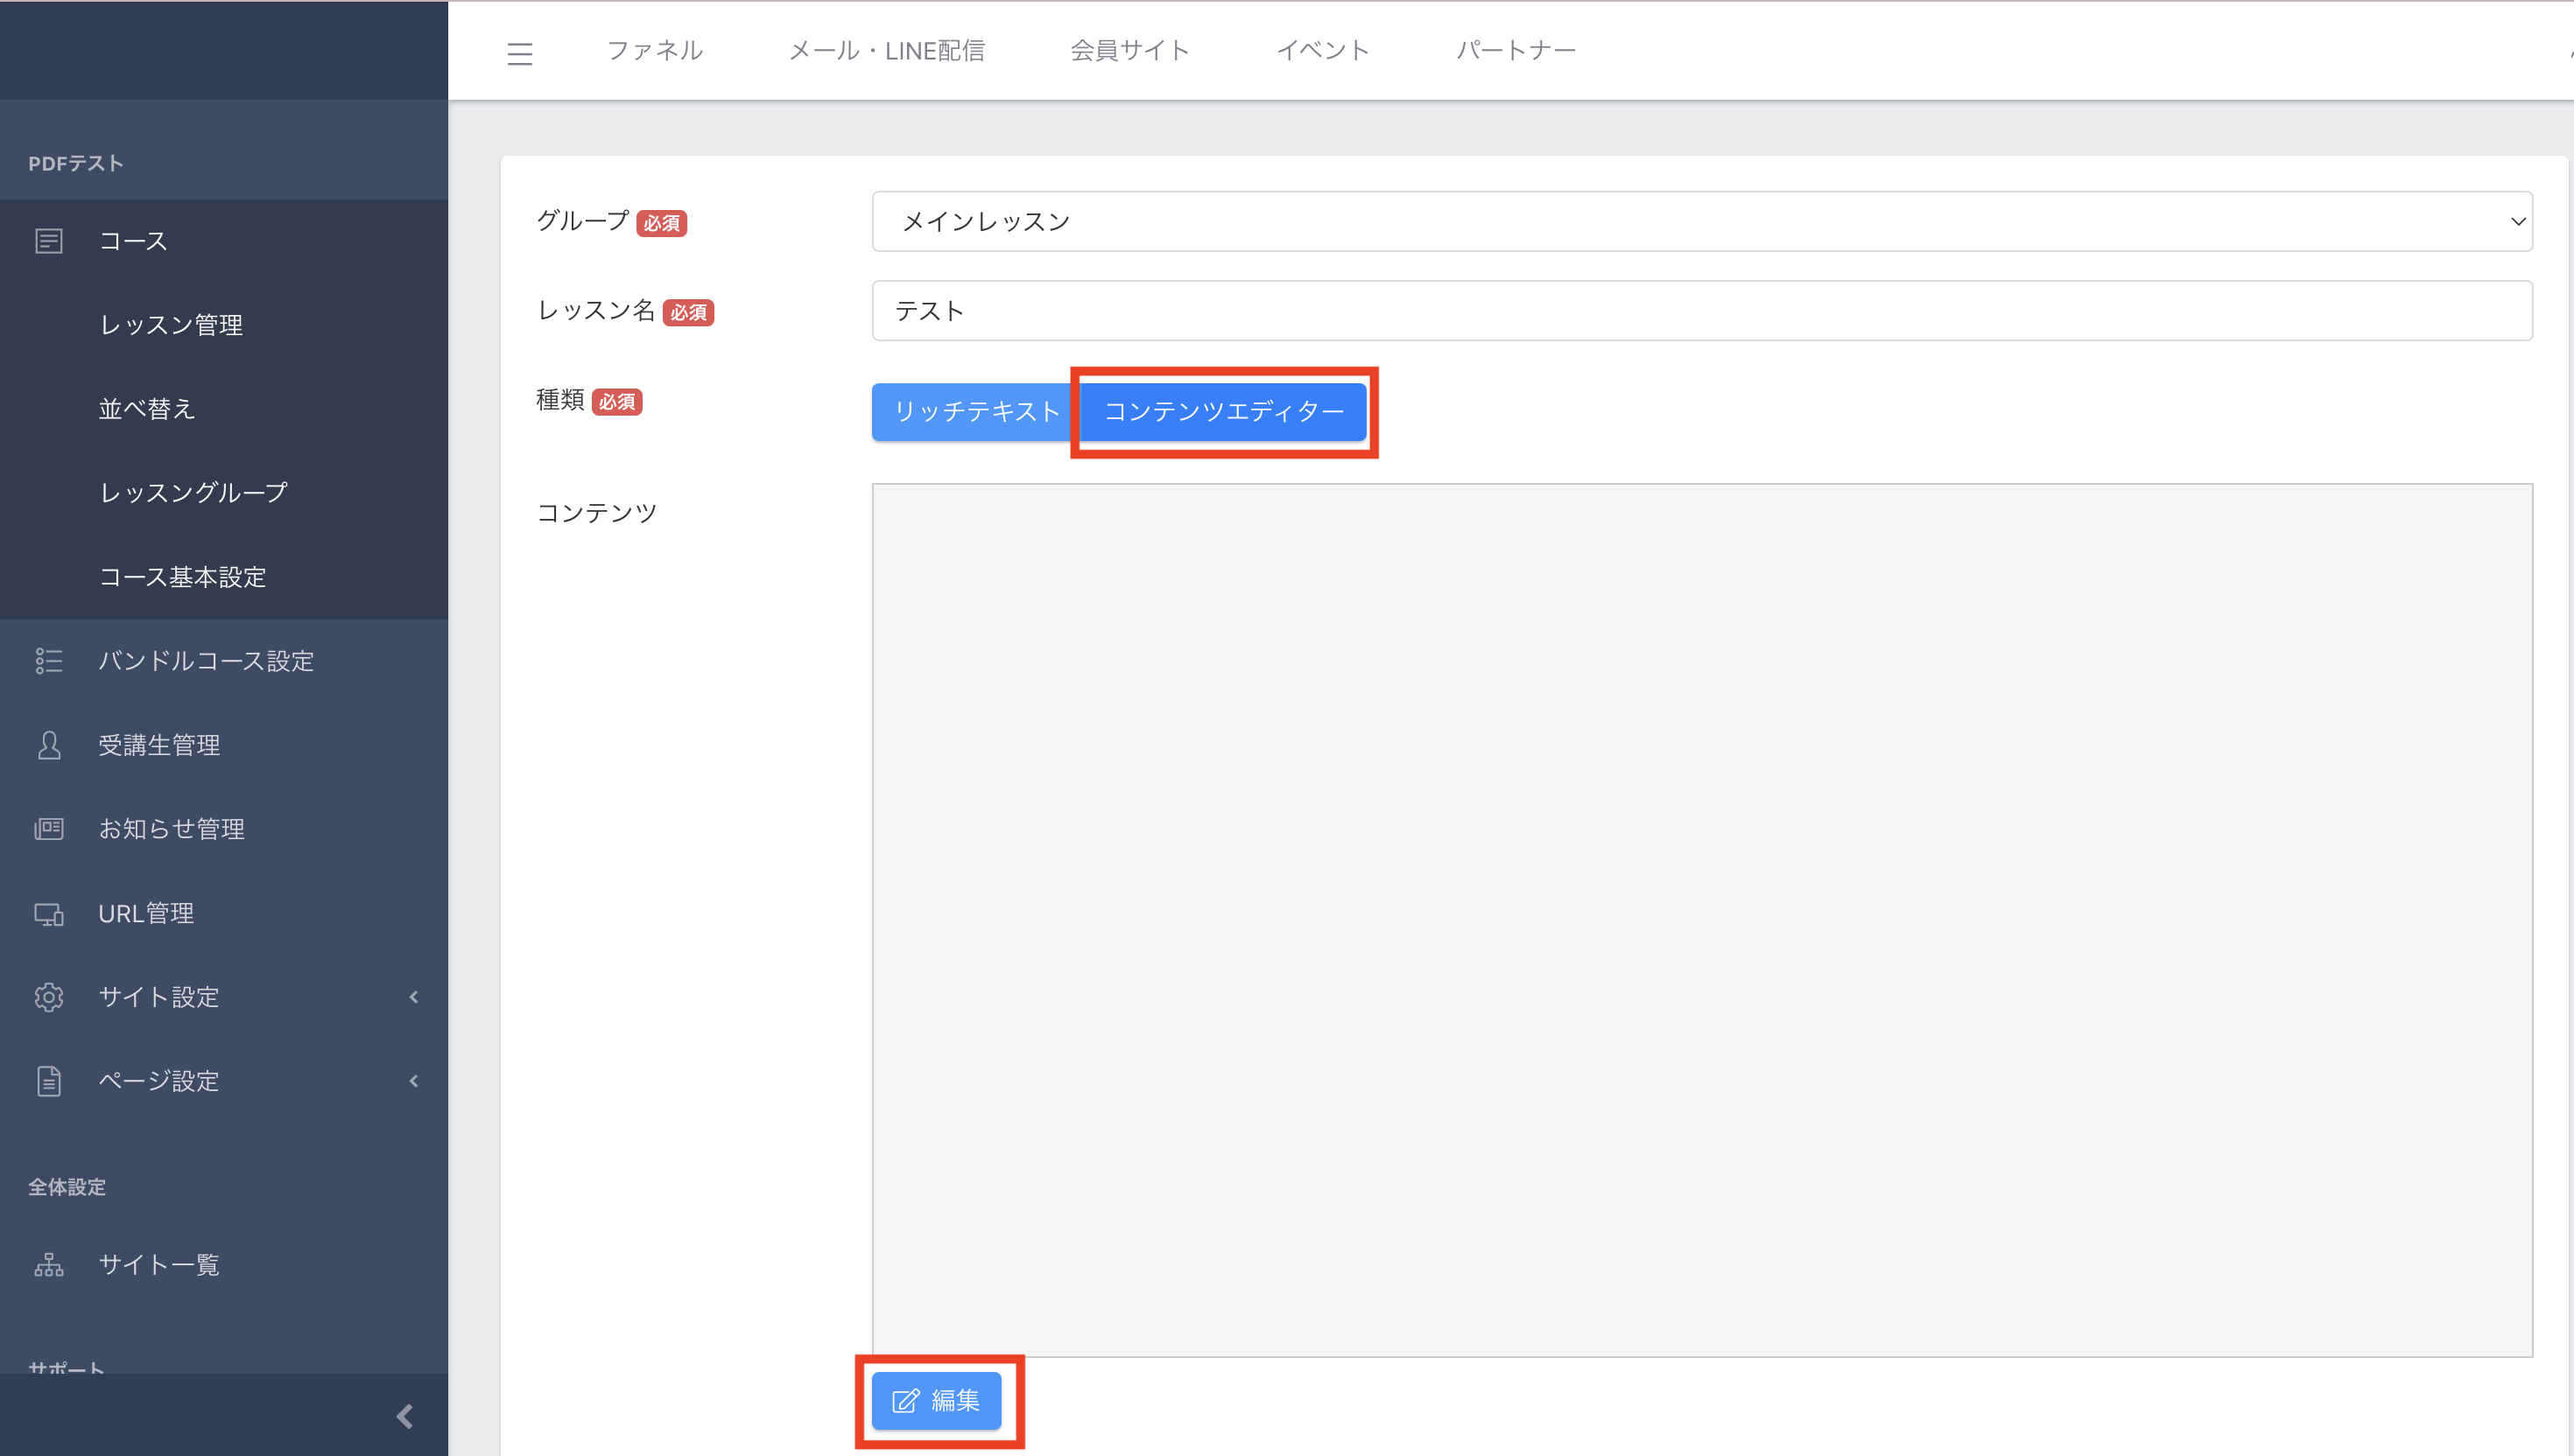Image resolution: width=2574 pixels, height=1456 pixels.
Task: Click the サイト一覧 sitemap icon
Action: click(48, 1265)
